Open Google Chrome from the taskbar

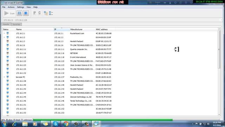66,124
